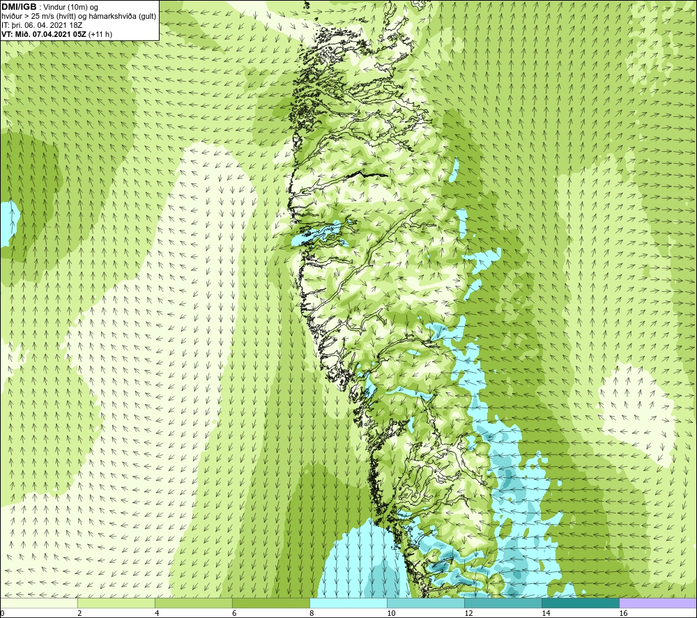This screenshot has width=697, height=618.
Task: Click the pale 0–2 m/s legend swatch
Action: (38, 603)
